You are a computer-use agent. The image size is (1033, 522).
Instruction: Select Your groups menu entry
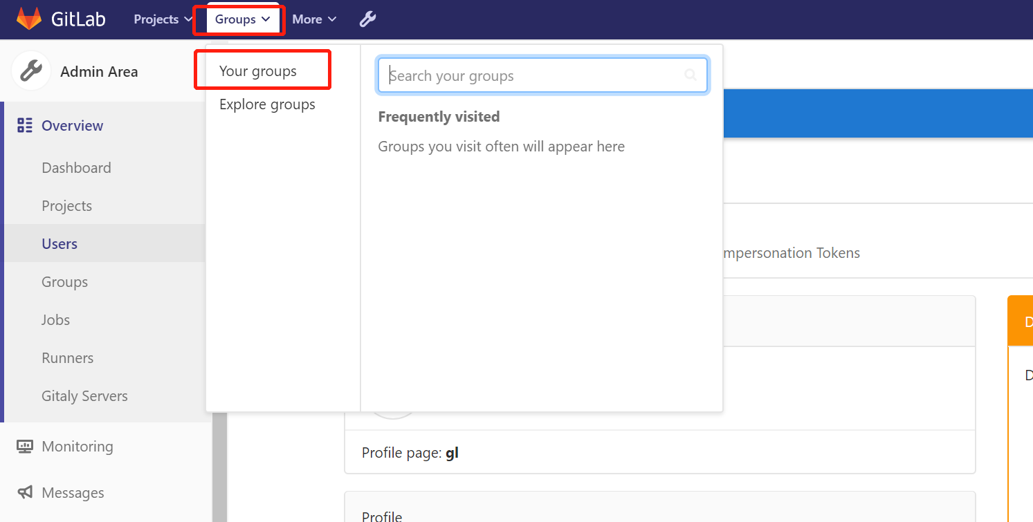pyautogui.click(x=258, y=71)
